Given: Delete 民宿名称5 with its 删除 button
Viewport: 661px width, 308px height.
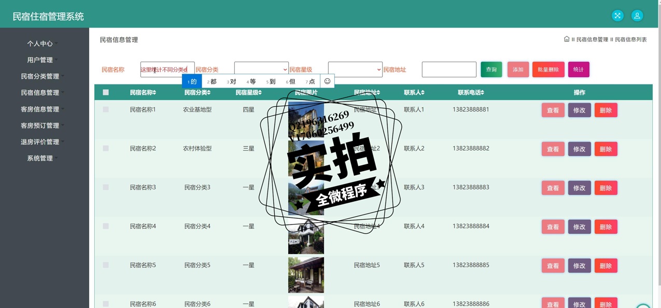Looking at the screenshot, I should point(606,265).
